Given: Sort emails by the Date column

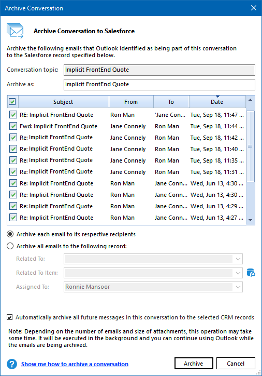Looking at the screenshot, I should pos(217,102).
